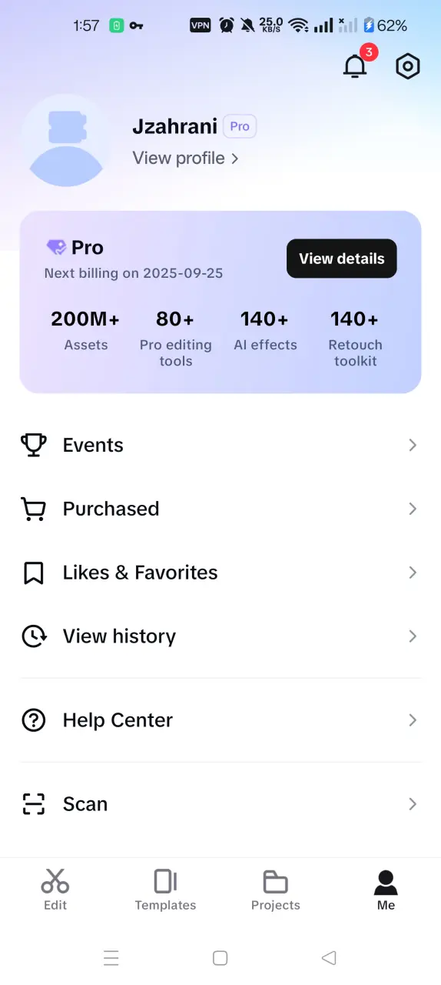Tap the Pro diamond icon
The width and height of the screenshot is (441, 985).
56,248
